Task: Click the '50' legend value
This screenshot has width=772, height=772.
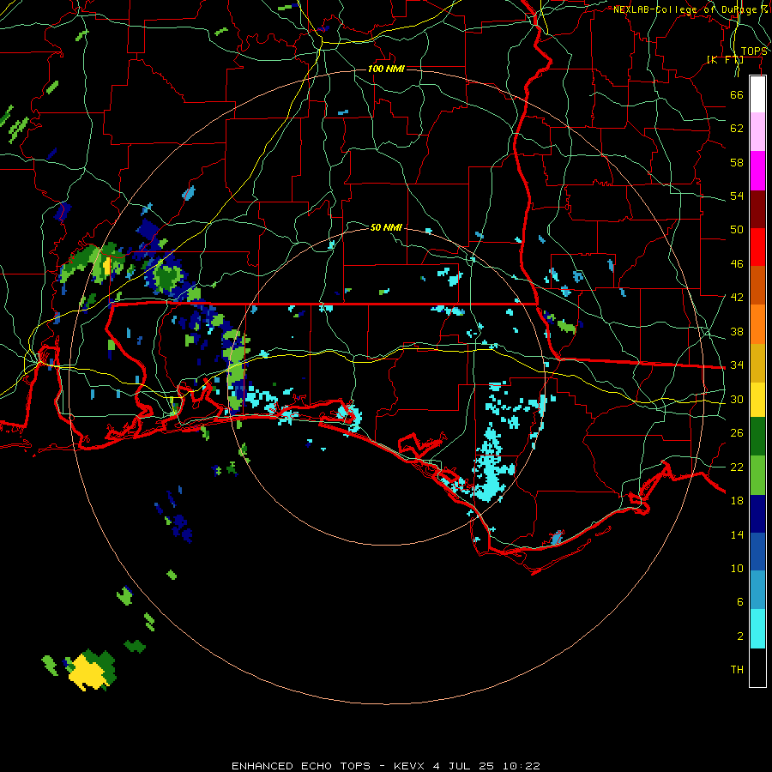Action: coord(737,230)
